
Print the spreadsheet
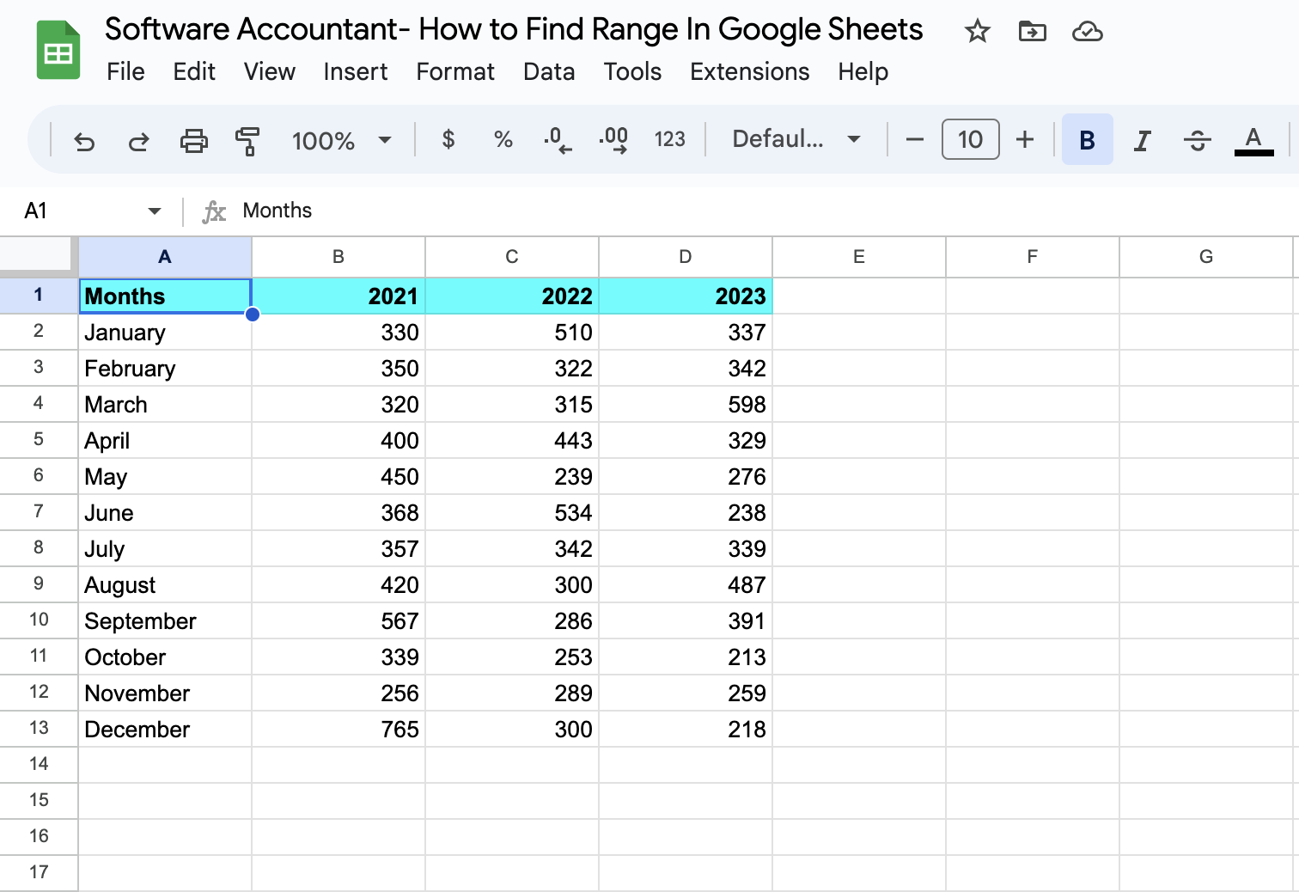tap(193, 140)
